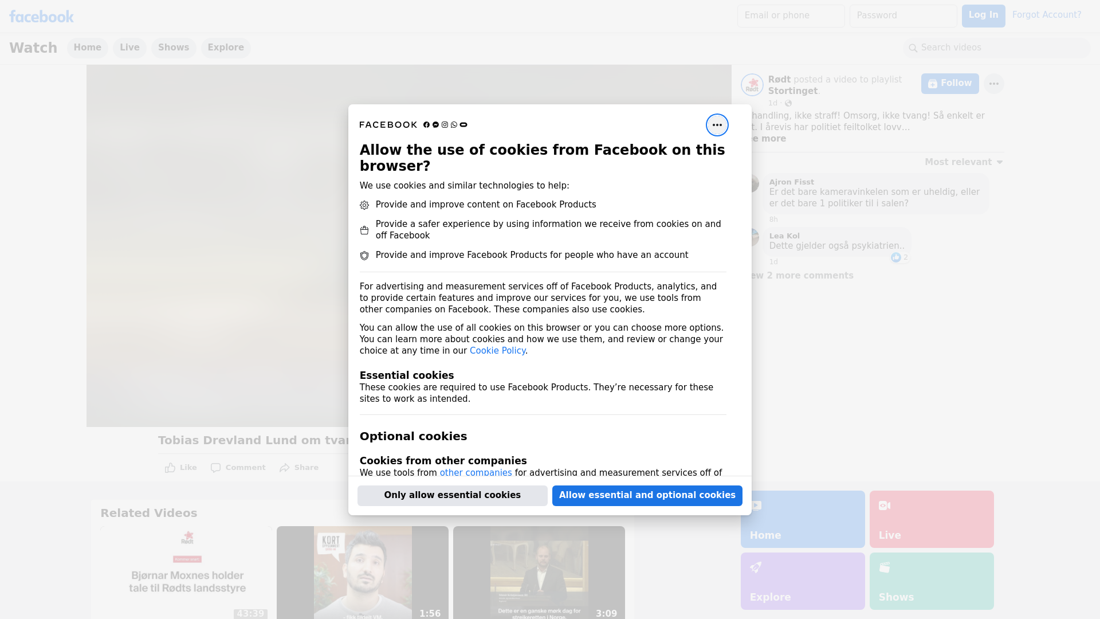
Task: Click Only allow essential cookies
Action: pos(453,495)
